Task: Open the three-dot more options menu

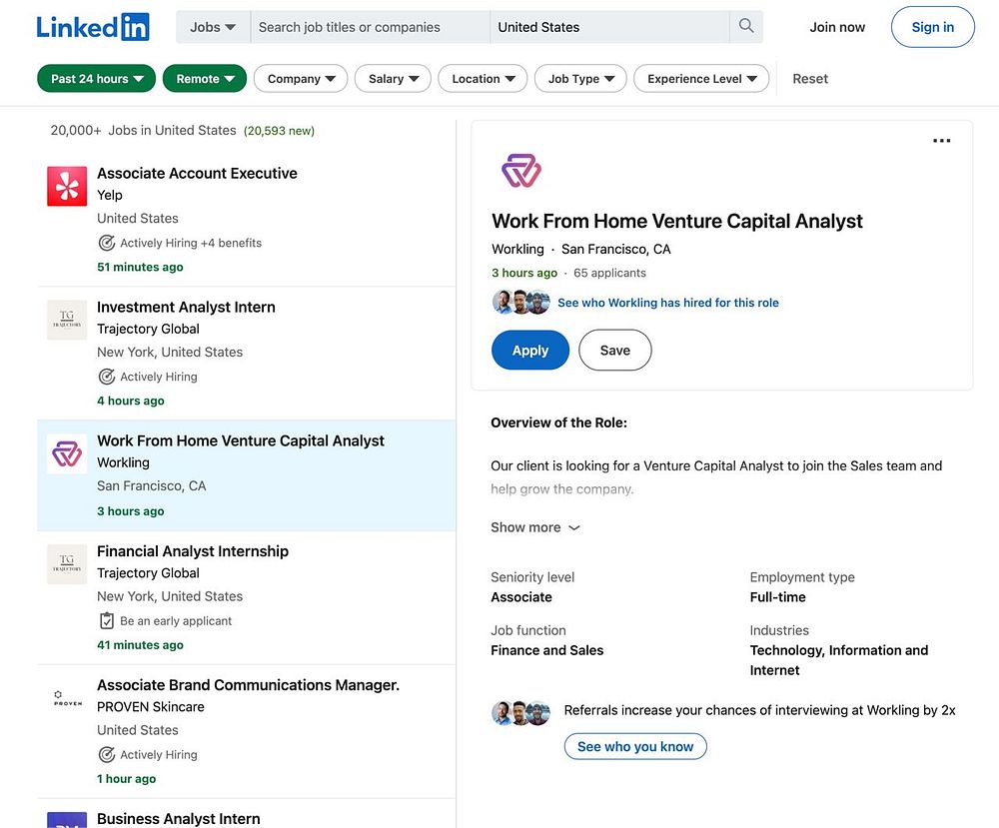Action: pyautogui.click(x=941, y=141)
